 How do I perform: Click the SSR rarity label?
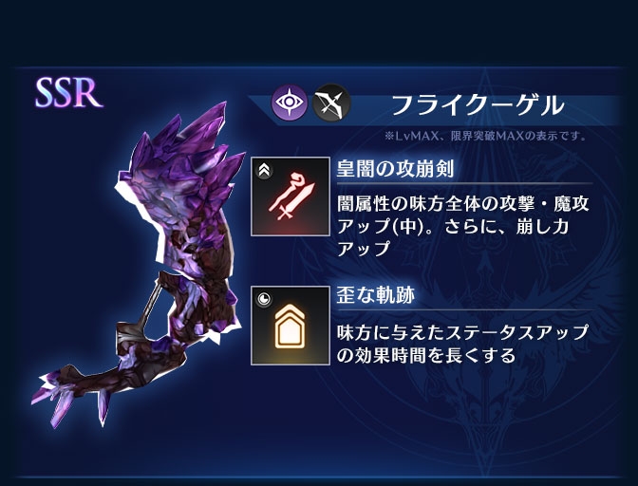pos(68,93)
